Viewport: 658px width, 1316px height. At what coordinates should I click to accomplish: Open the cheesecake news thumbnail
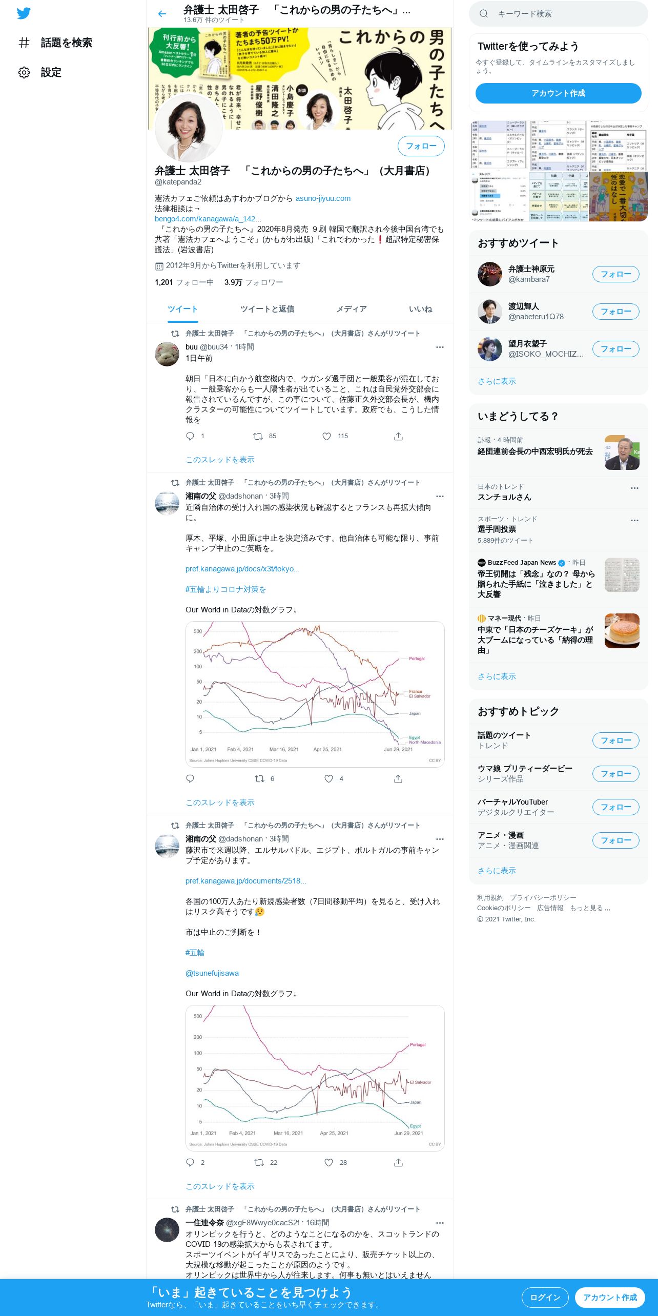click(x=622, y=631)
